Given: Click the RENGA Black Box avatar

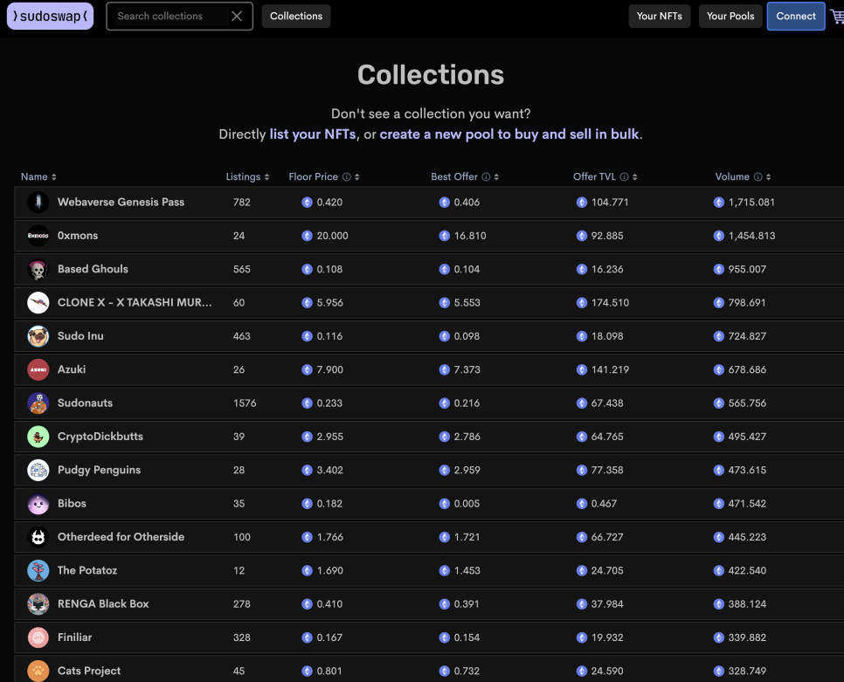Looking at the screenshot, I should pyautogui.click(x=38, y=604).
